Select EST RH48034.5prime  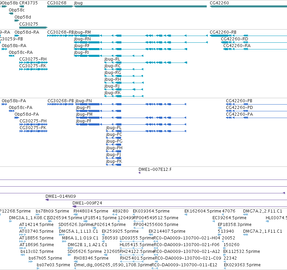tap(76, 215)
